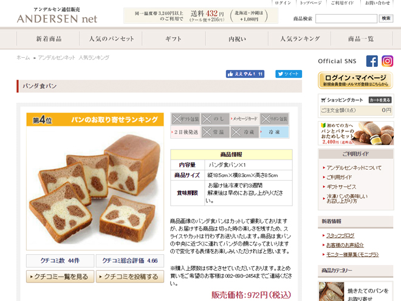Screen dimensions: 401x301
Task: Click the 検索 search button
Action: [x=386, y=18]
